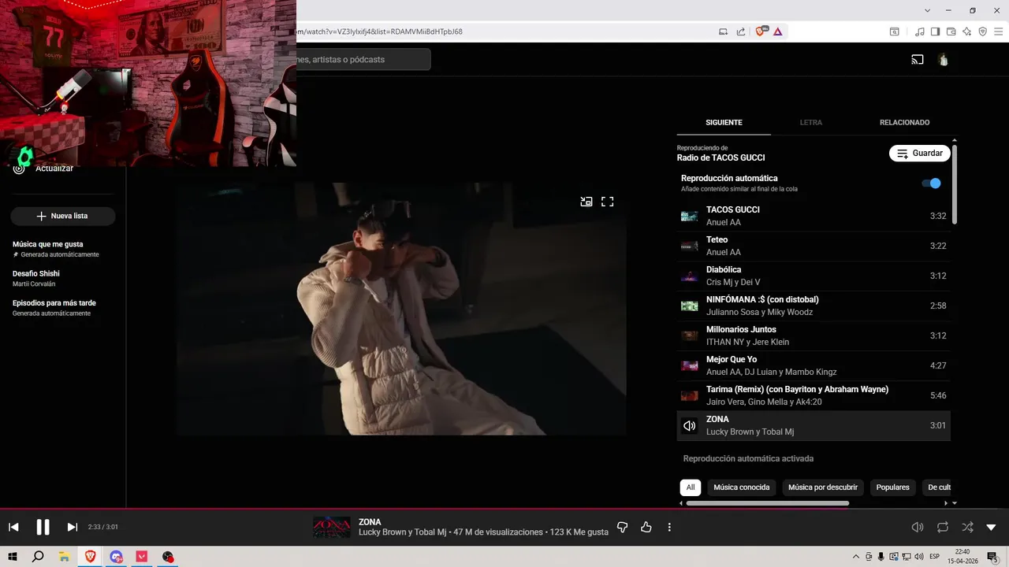Open the three-dot song options menu
1009x567 pixels.
point(669,527)
